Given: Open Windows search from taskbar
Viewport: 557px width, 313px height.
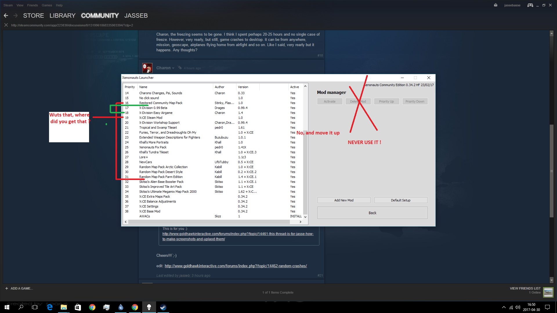Looking at the screenshot, I should coord(21,307).
